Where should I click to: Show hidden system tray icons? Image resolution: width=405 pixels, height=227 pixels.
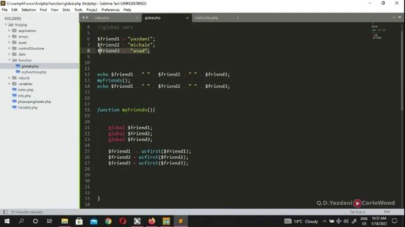[x=325, y=221]
